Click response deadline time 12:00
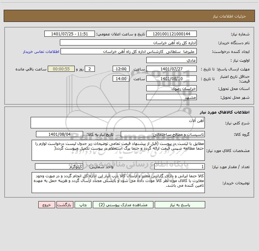The width and height of the screenshot is (259, 251). click(121, 69)
